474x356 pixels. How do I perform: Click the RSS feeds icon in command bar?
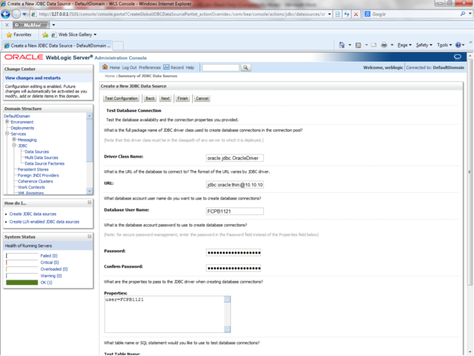(x=358, y=45)
